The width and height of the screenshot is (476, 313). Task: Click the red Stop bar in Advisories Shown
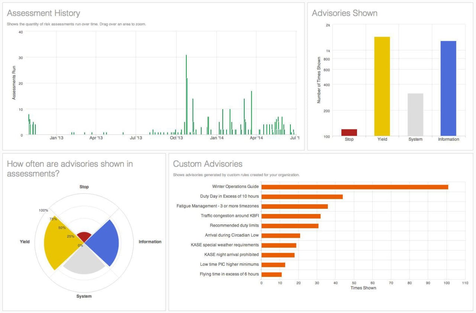point(349,132)
